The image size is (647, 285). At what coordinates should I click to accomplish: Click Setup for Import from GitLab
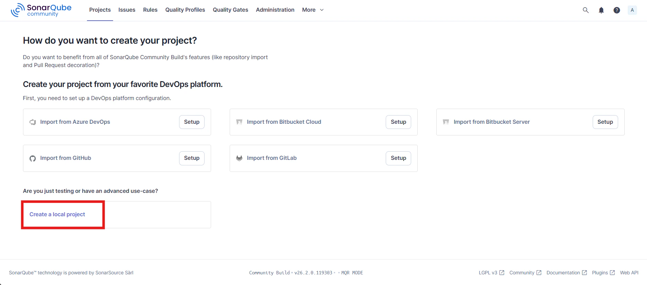click(x=398, y=158)
